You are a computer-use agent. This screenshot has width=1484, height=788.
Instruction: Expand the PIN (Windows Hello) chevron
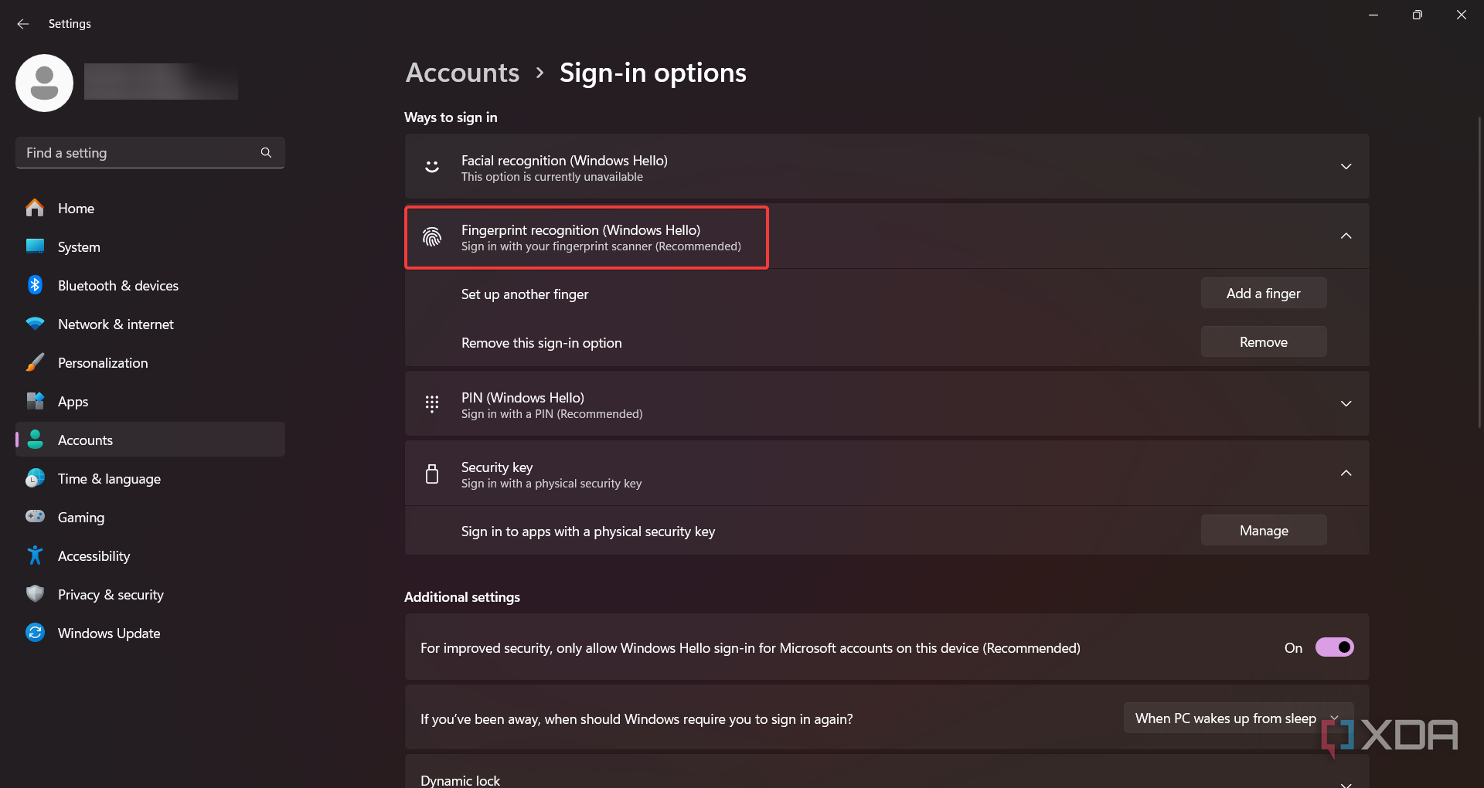1346,404
